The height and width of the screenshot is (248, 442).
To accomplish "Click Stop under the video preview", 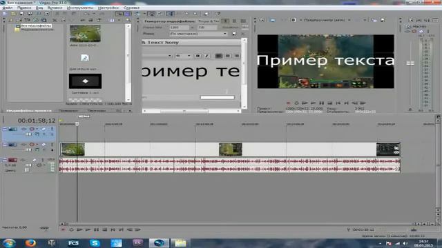I will [x=329, y=103].
